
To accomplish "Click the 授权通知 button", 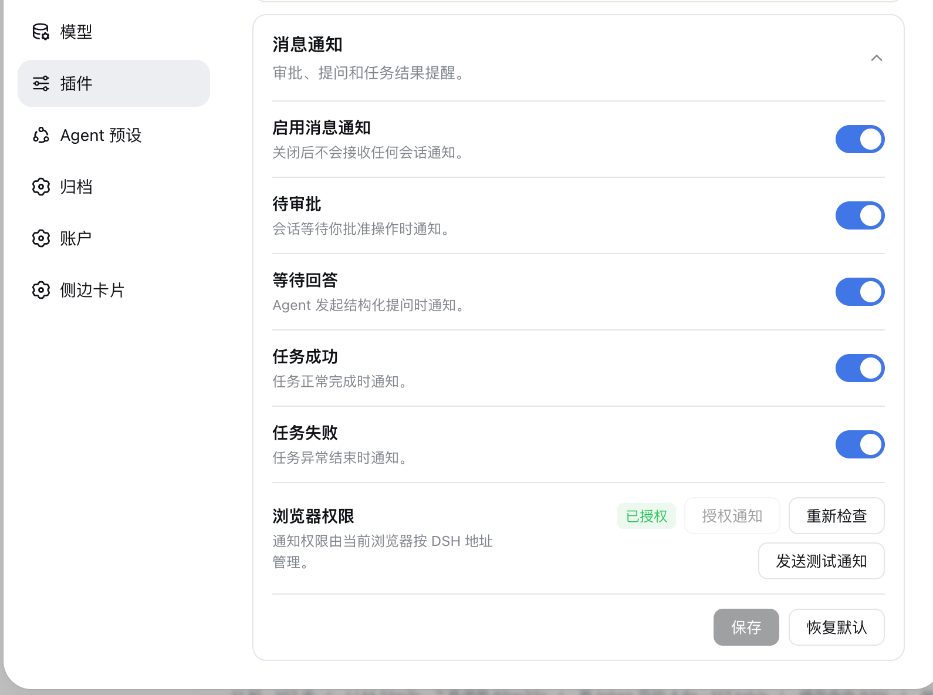I will 732,516.
